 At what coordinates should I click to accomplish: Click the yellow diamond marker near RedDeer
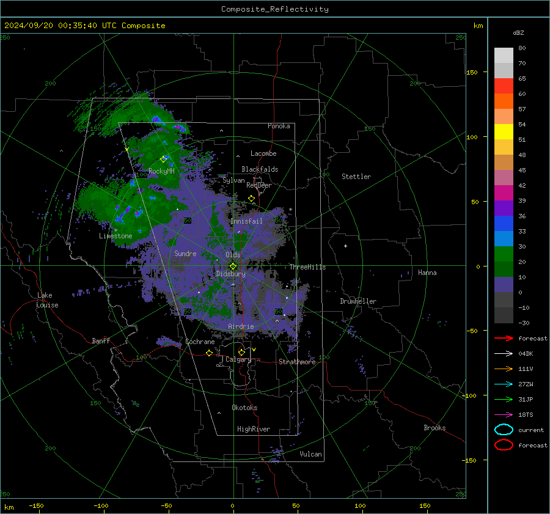[252, 199]
